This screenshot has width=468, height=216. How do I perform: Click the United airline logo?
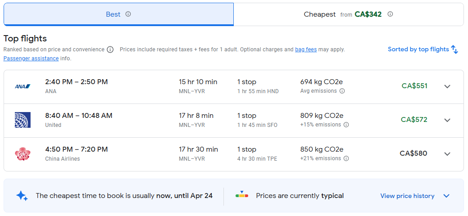pyautogui.click(x=22, y=120)
